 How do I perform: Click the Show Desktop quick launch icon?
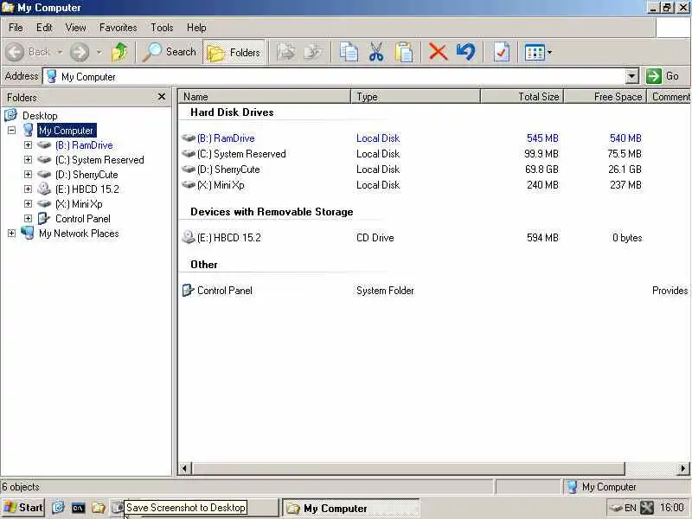58,508
